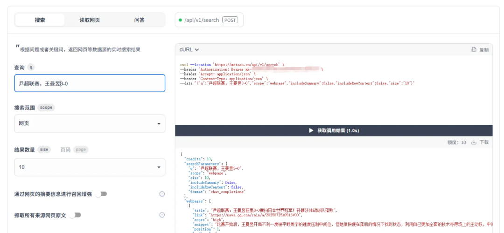Click the size tag next to 结果数量

pyautogui.click(x=44, y=150)
